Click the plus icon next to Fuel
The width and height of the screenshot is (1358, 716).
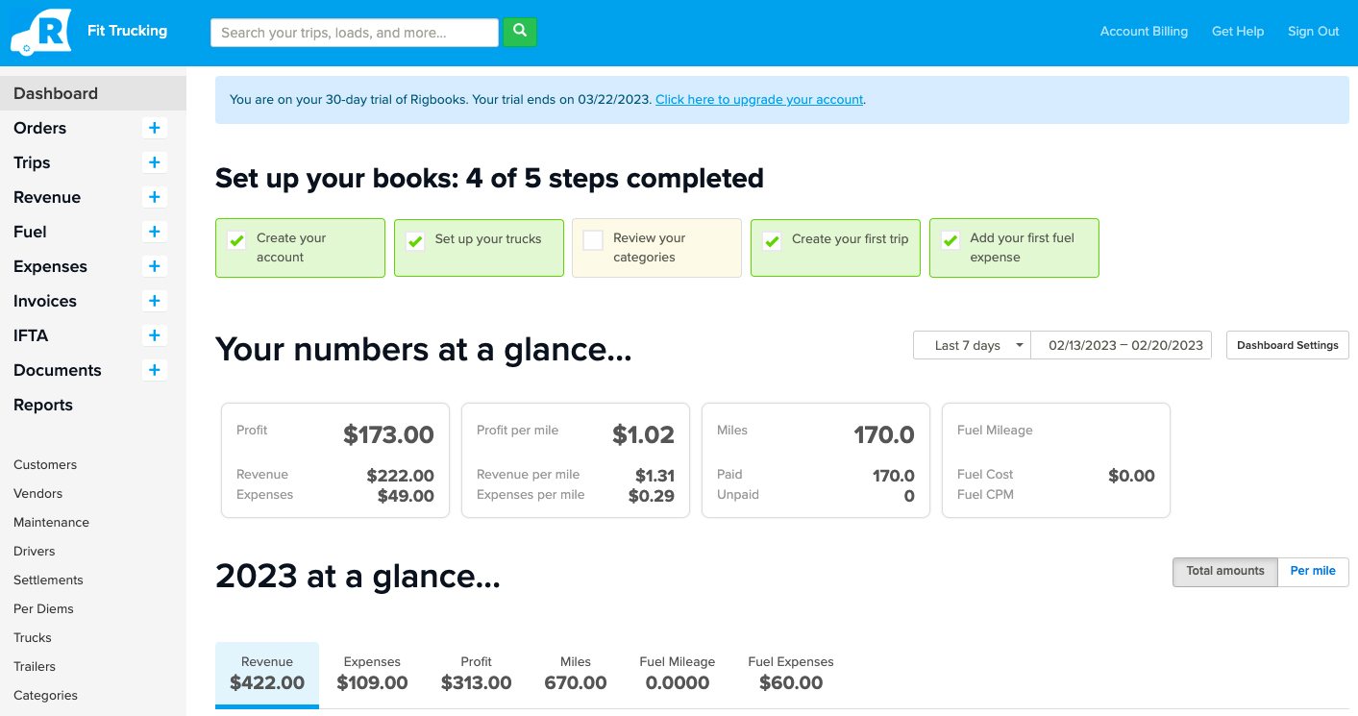tap(154, 232)
